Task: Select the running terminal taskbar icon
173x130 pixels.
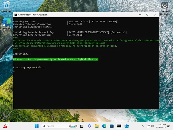Action: (x=119, y=126)
